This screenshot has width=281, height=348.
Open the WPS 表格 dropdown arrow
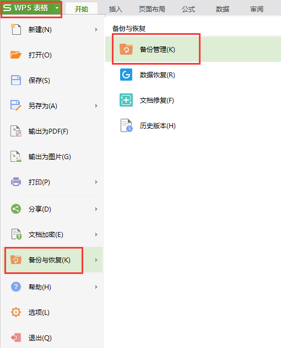[57, 8]
